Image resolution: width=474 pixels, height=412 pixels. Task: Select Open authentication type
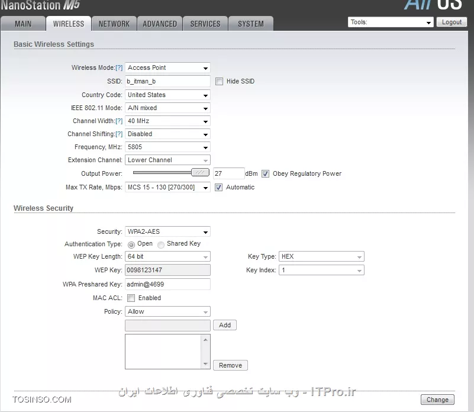pos(131,244)
